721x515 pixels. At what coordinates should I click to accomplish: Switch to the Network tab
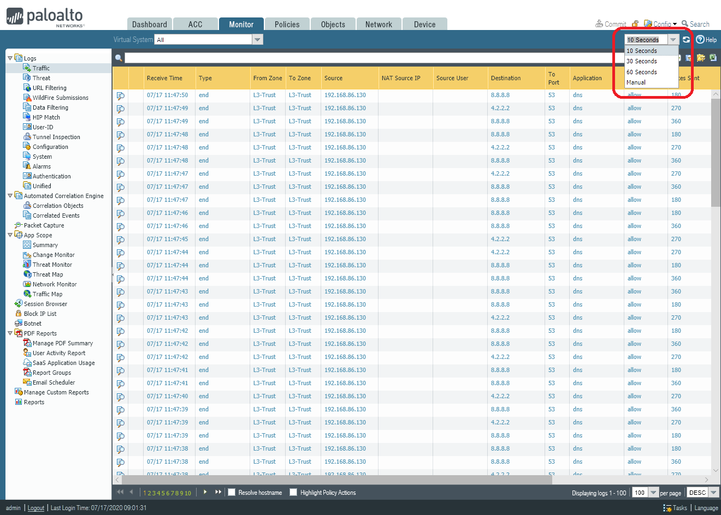pyautogui.click(x=379, y=25)
